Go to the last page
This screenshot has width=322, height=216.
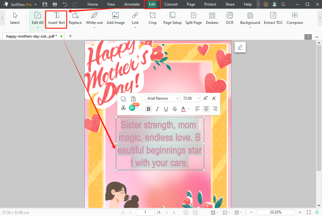pos(174,212)
